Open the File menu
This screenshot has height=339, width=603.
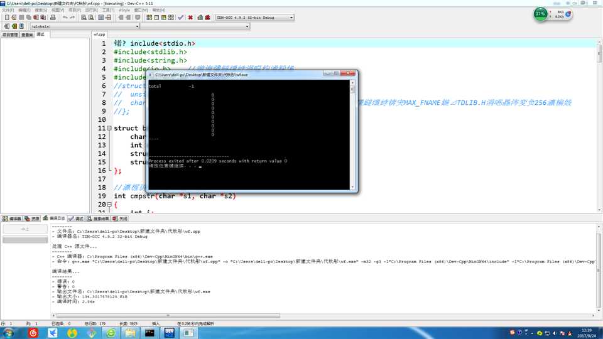[8, 10]
